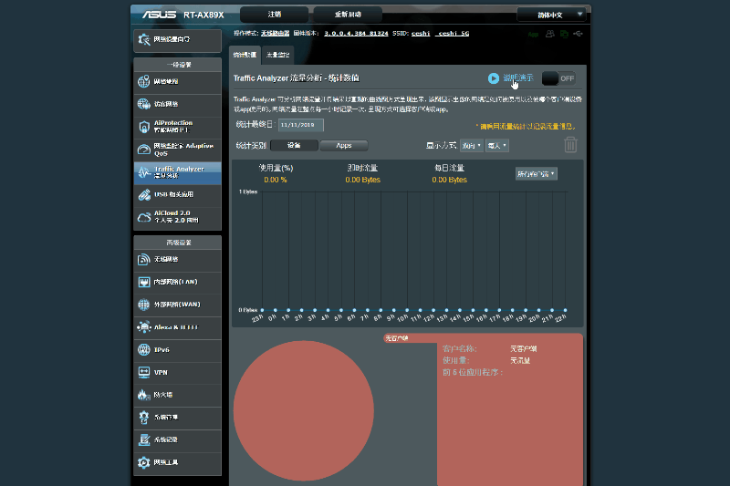
Task: Click the play icon for demo video
Action: tap(494, 78)
